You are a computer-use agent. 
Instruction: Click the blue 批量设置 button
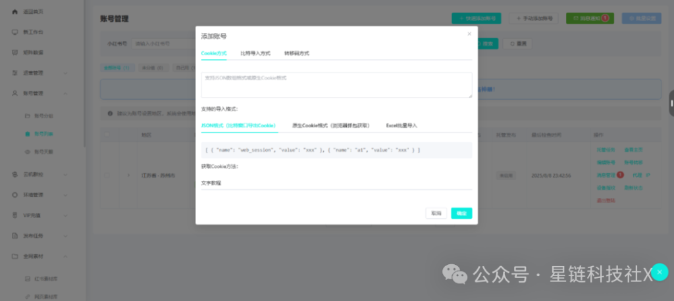641,18
